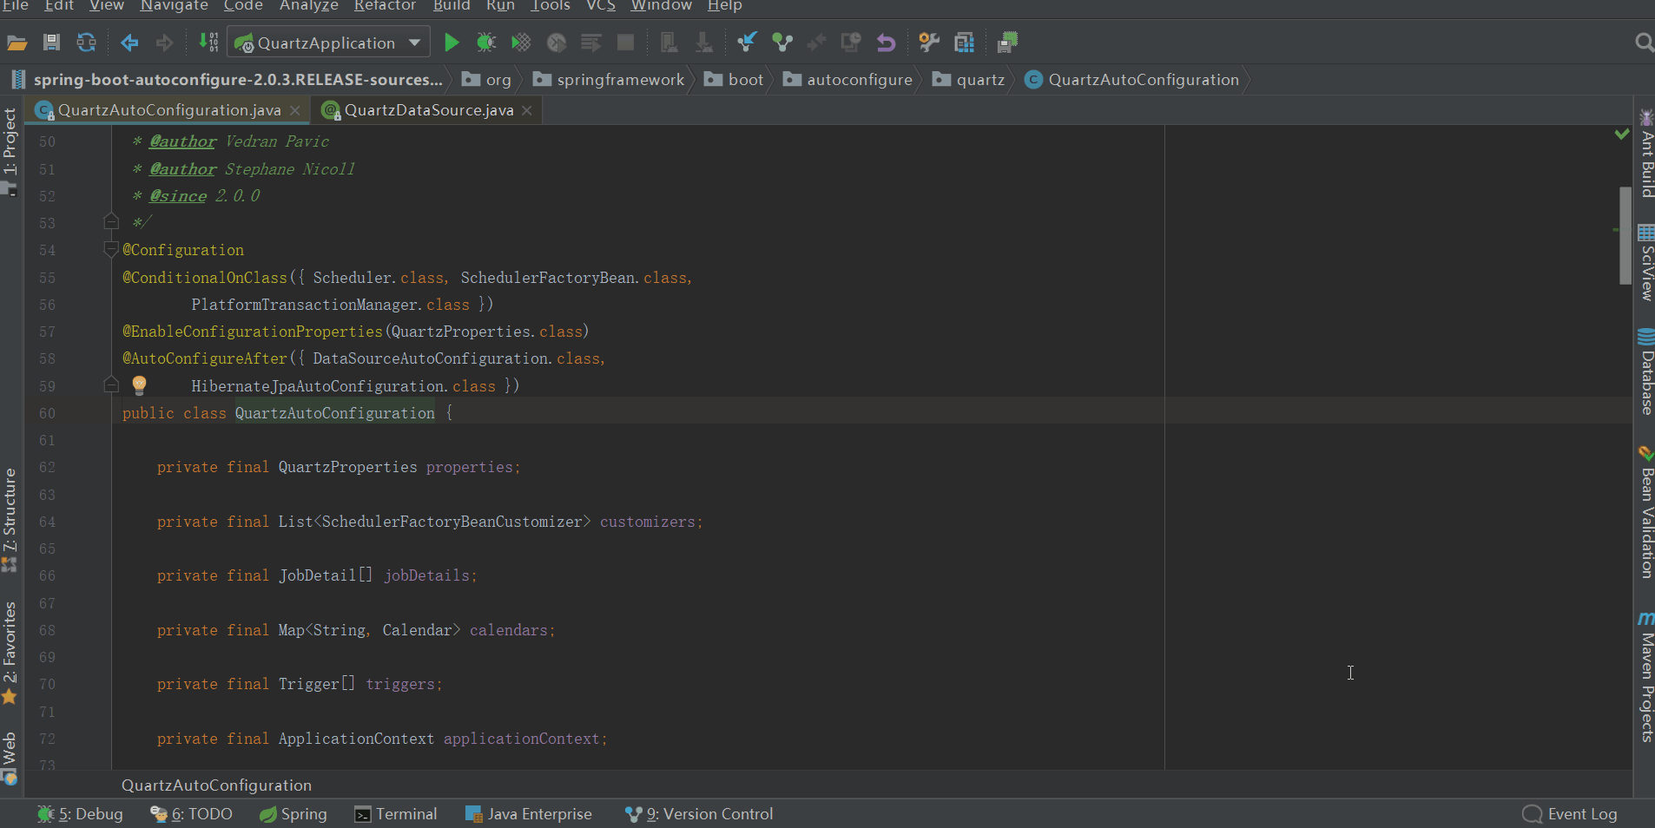Click spring-boot-autoconfigure jar breadcrumb
Screen dimensions: 1655x828
[x=227, y=80]
